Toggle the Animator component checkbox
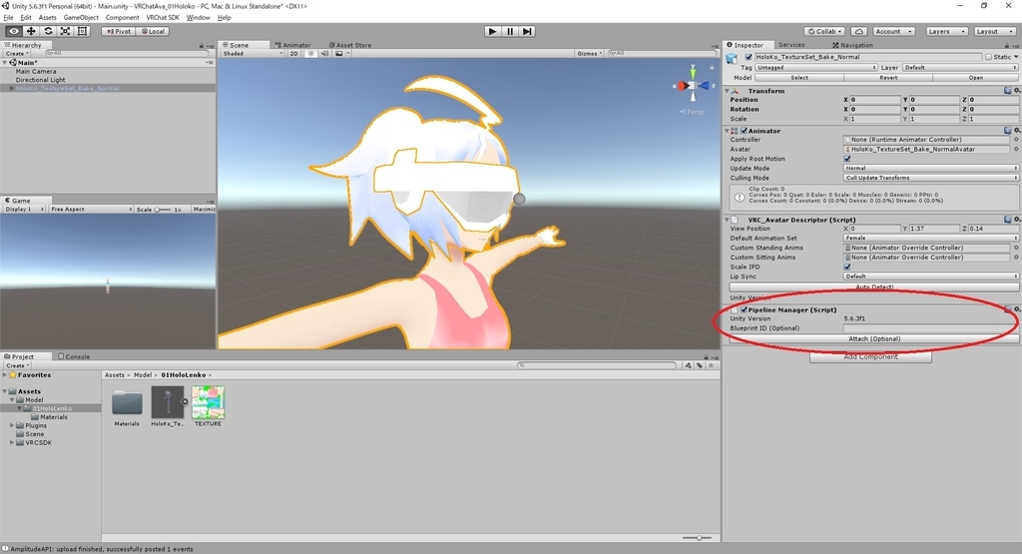 click(744, 131)
